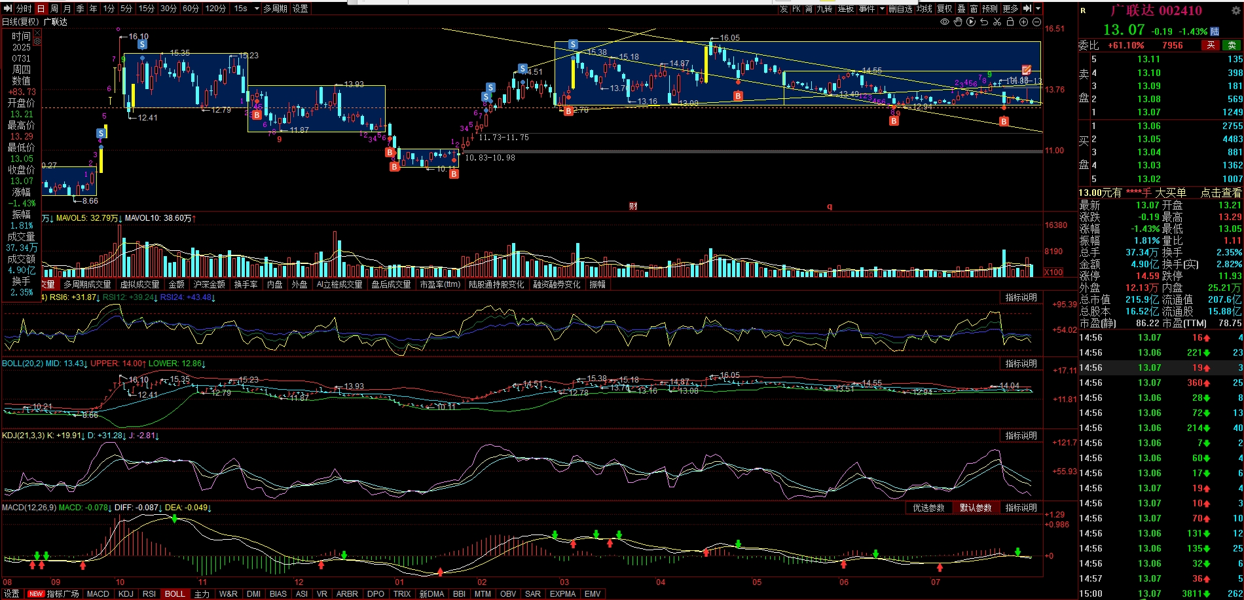Click the collapse arrow left of 分时
1244x600 pixels.
click(9, 9)
